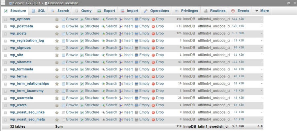Open the wp_usermeta table link

click(21, 98)
